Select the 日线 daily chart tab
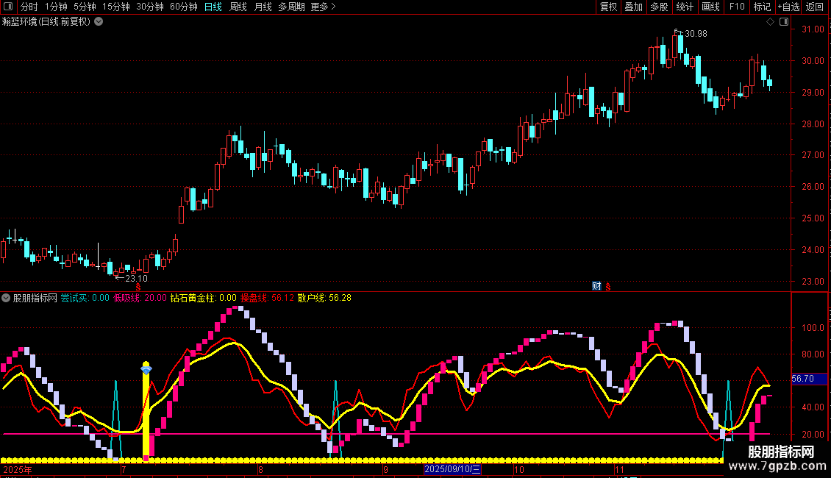Screen dimensions: 831x478 coord(213,7)
